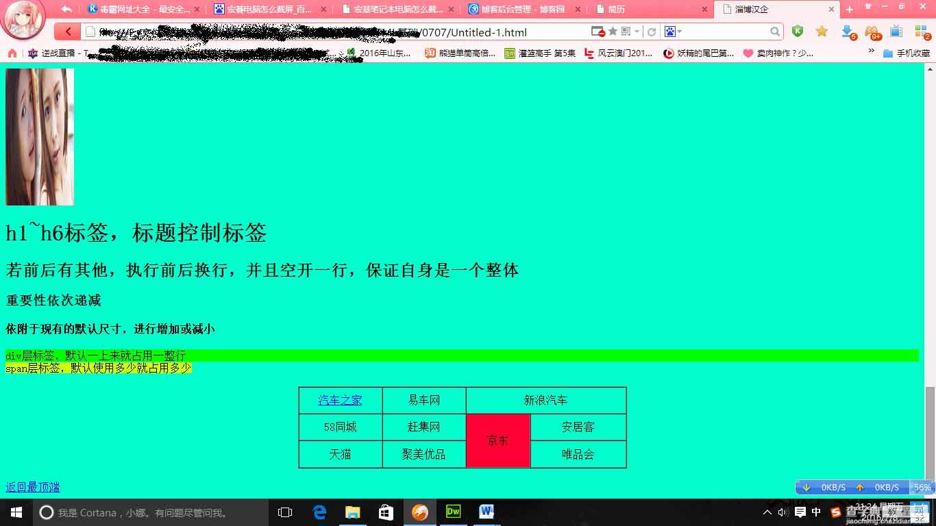Click the undo-close-tab arrow in title bar
The height and width of the screenshot is (526, 936).
[66, 10]
